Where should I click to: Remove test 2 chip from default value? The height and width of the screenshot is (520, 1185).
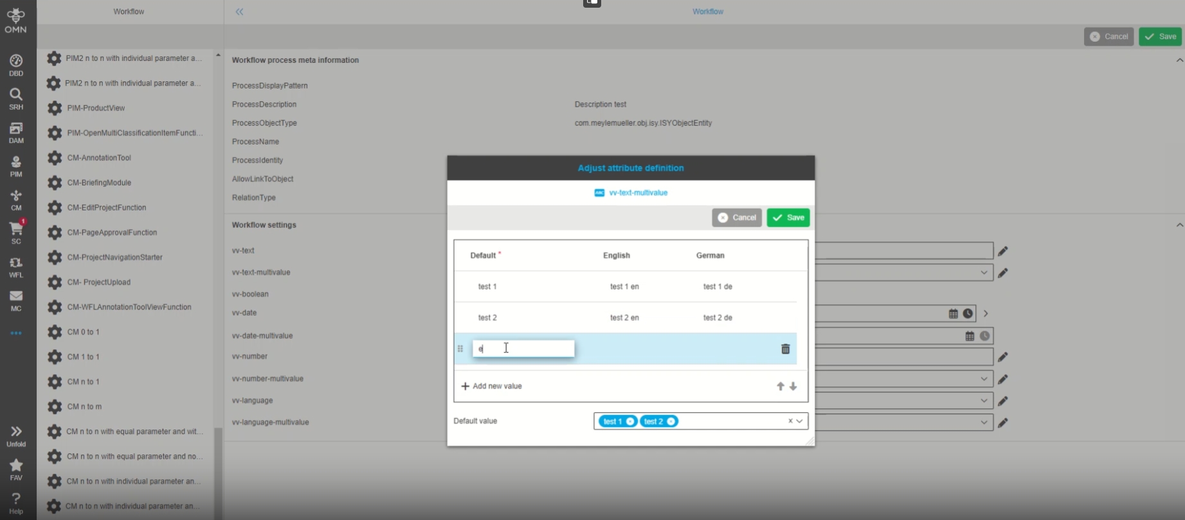pos(671,421)
